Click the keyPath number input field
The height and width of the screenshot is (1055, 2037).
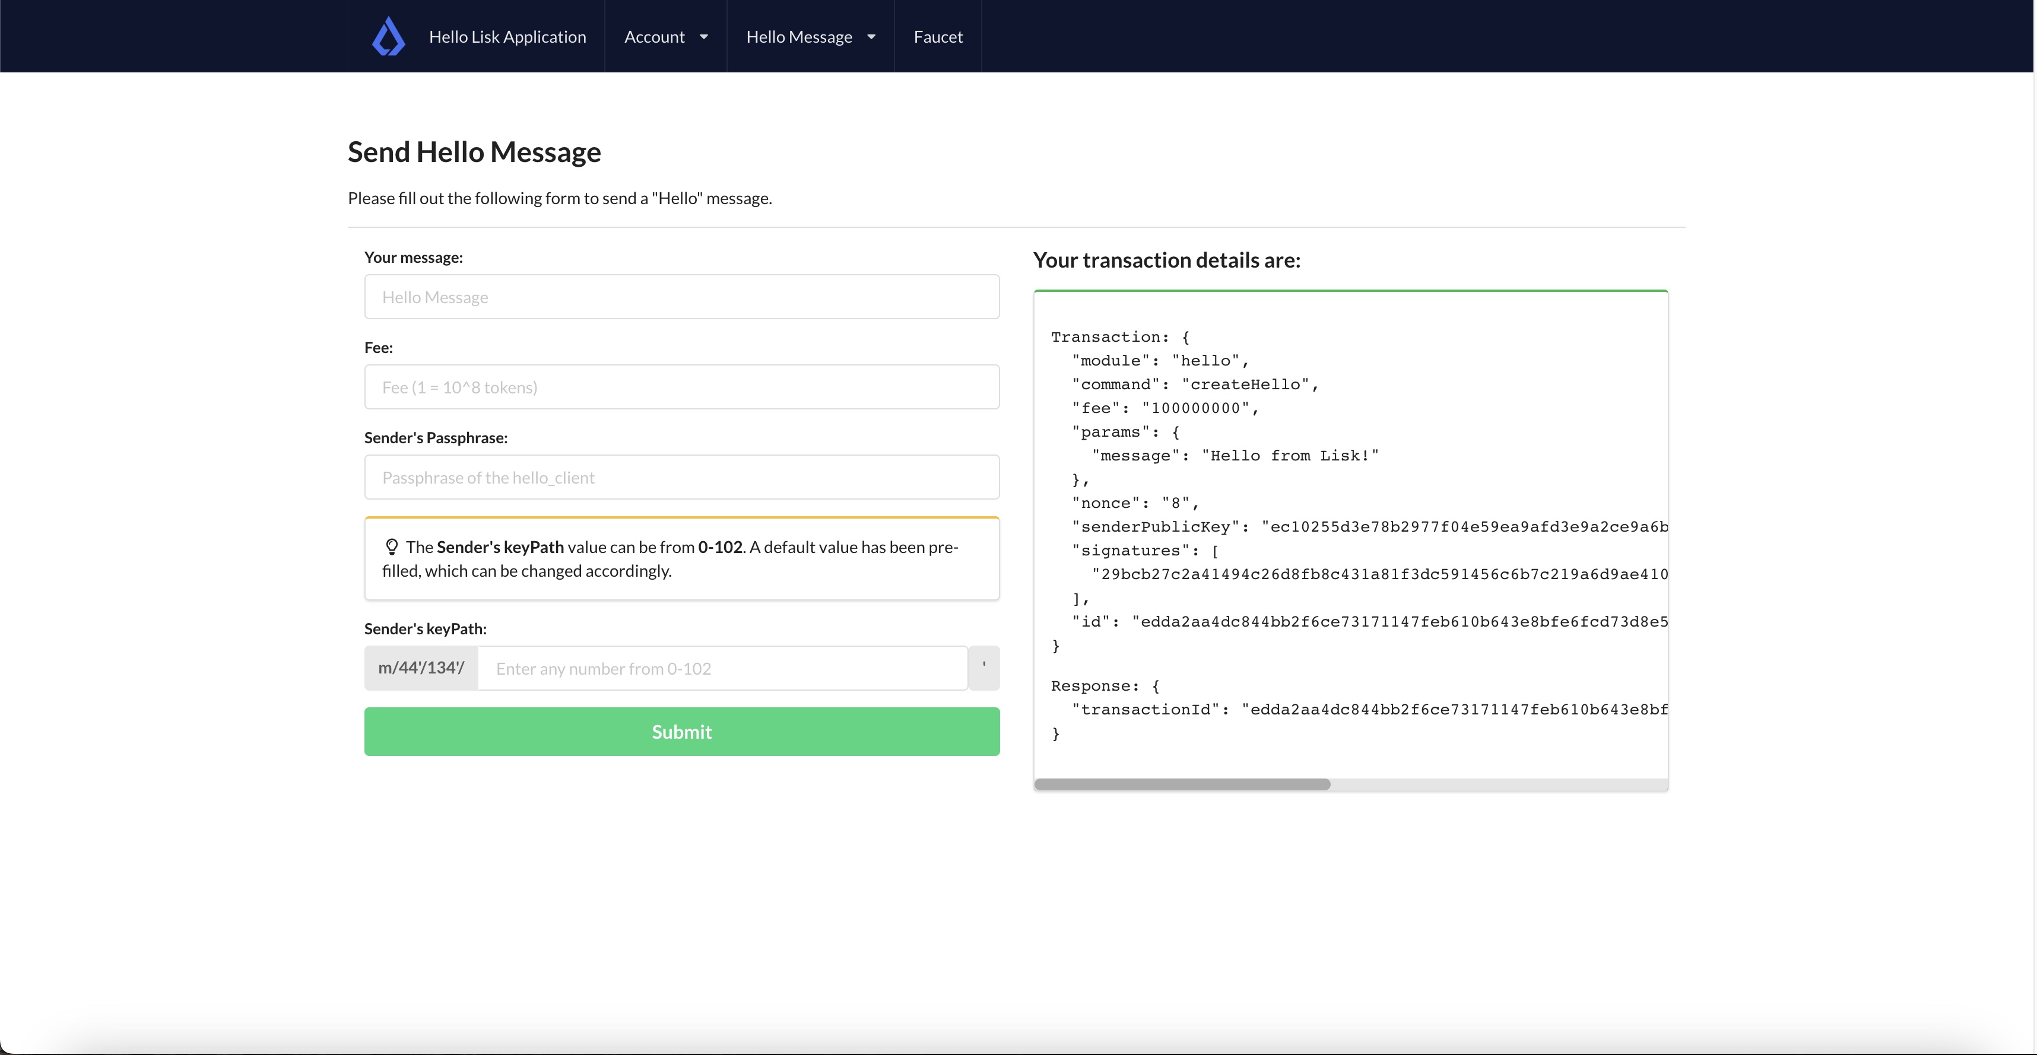coord(723,669)
